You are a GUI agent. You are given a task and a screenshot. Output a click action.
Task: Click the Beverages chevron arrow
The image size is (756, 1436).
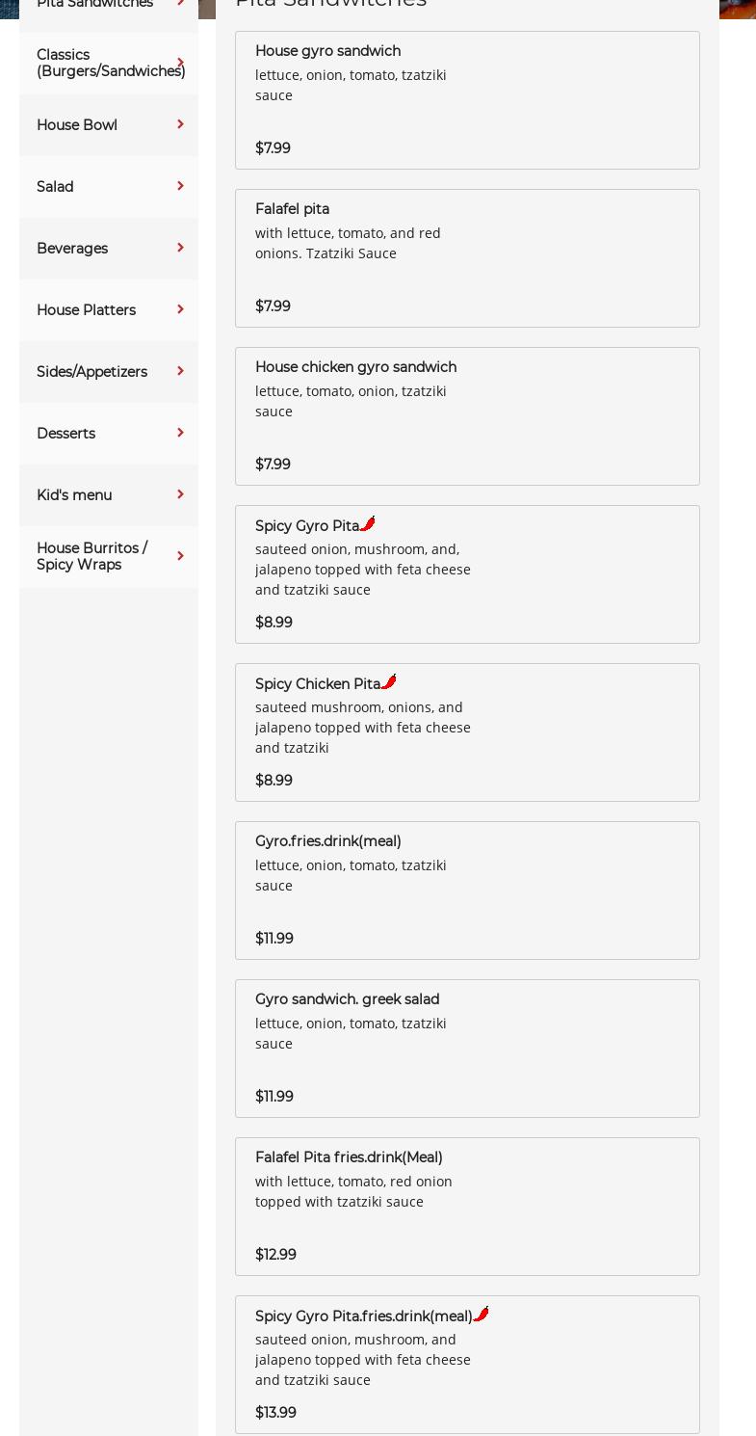point(180,248)
